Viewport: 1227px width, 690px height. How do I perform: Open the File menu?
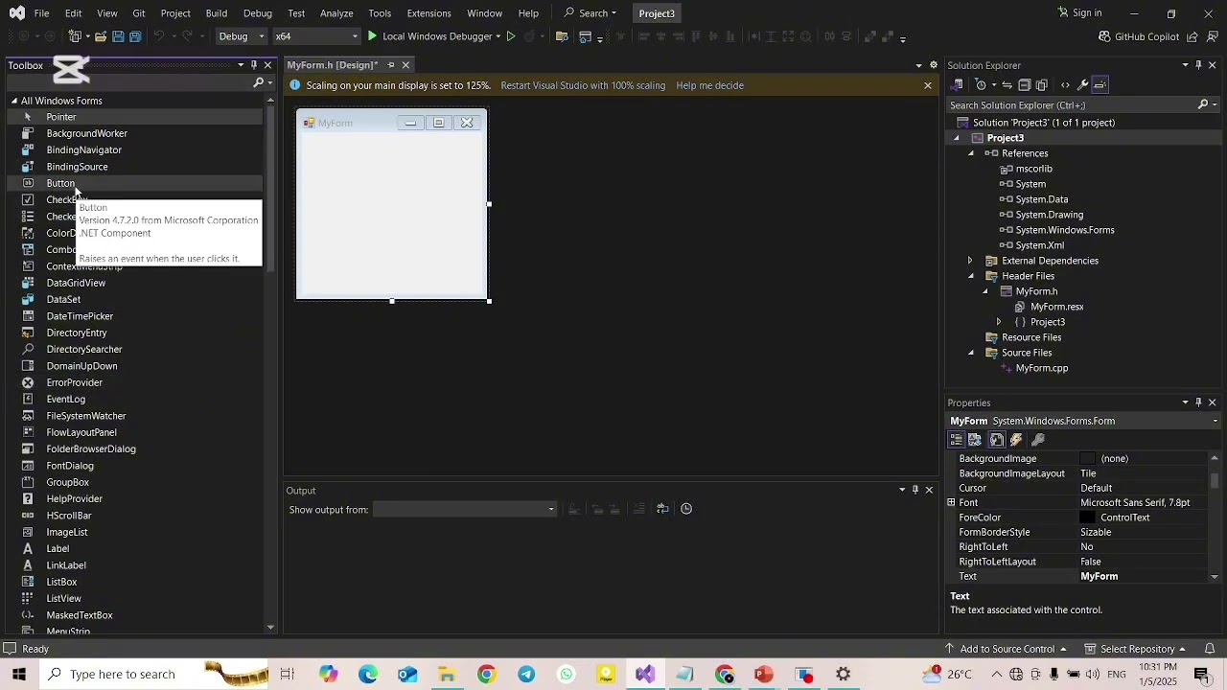pos(41,13)
